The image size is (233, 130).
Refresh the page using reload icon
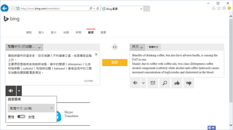[x=98, y=9]
